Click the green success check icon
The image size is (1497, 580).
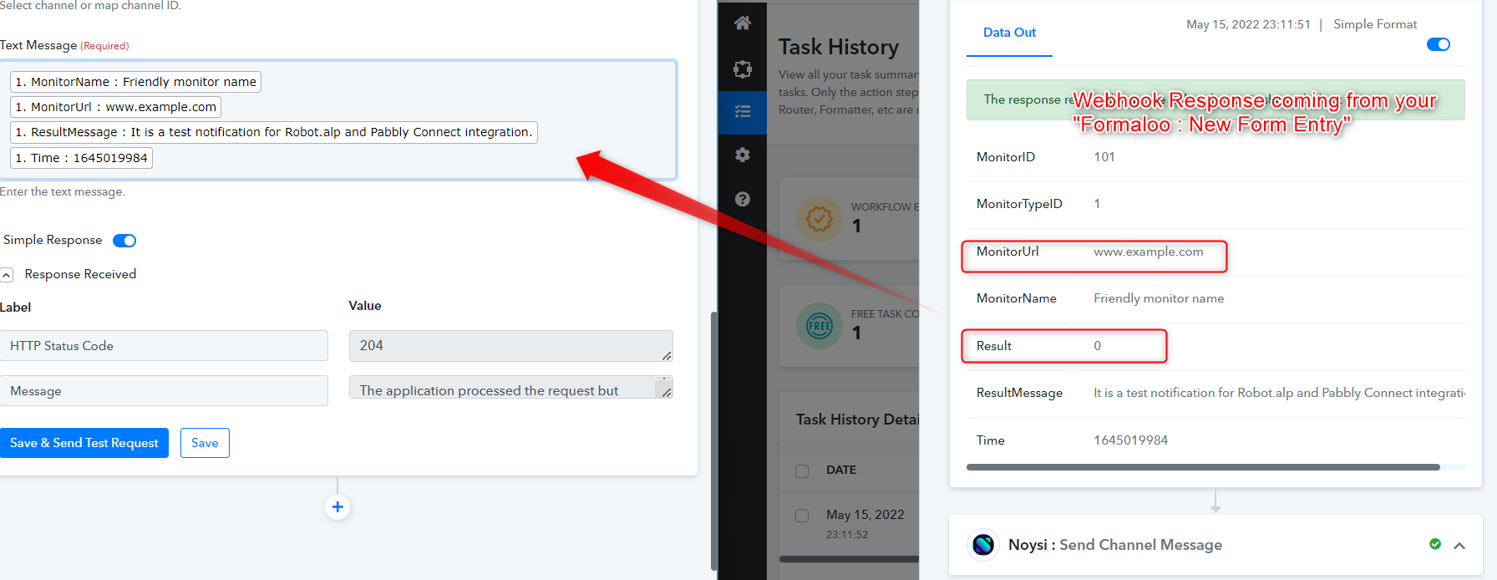pyautogui.click(x=1435, y=544)
